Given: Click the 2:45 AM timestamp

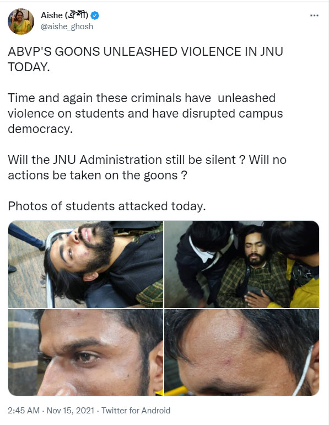Looking at the screenshot, I should pos(24,410).
